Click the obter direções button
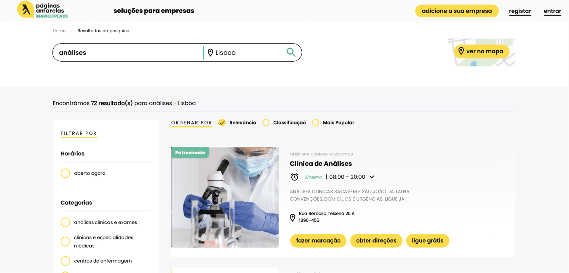This screenshot has width=569, height=273. [x=376, y=240]
